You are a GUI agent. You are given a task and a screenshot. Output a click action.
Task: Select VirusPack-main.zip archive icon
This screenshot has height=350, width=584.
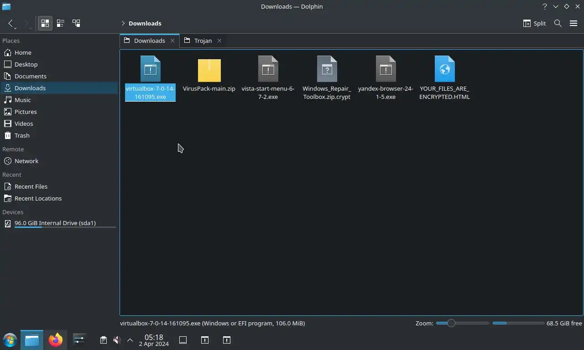(209, 70)
